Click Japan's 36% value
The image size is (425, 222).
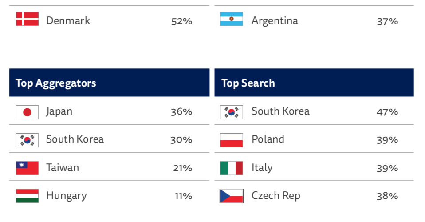(181, 112)
